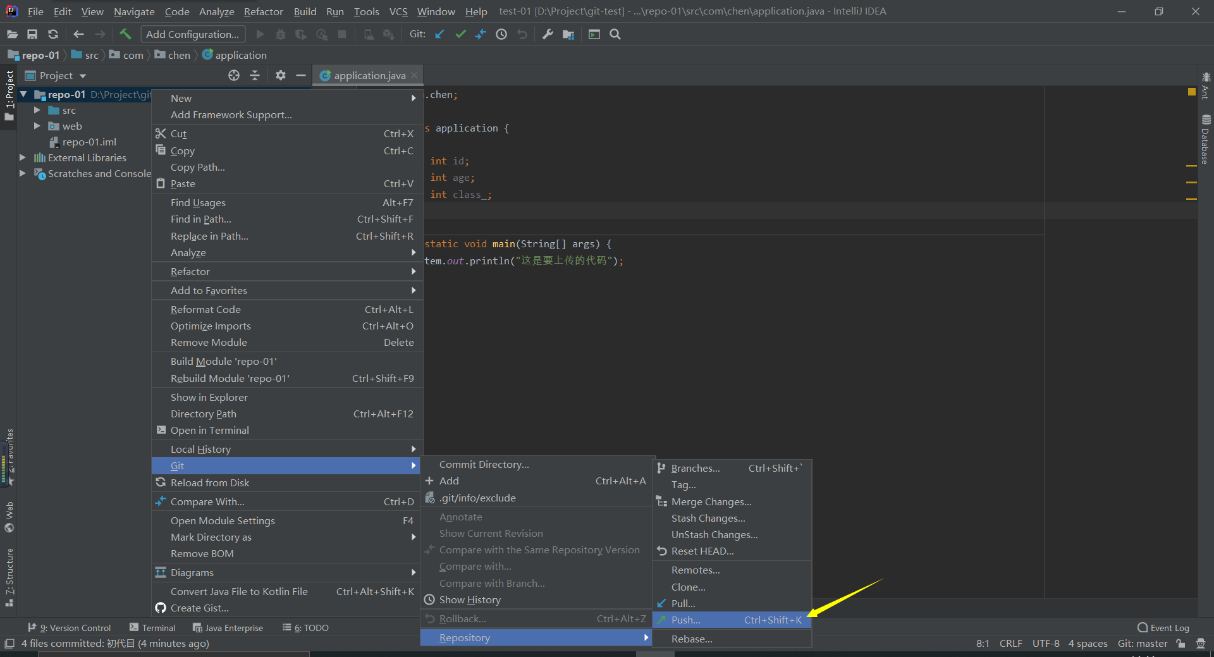Open the VCS menu in menu bar

[x=398, y=11]
